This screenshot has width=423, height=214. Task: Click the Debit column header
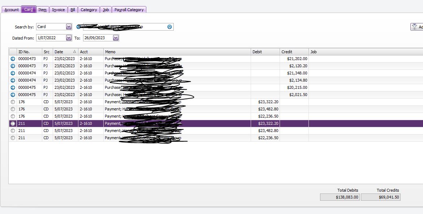[x=265, y=52]
